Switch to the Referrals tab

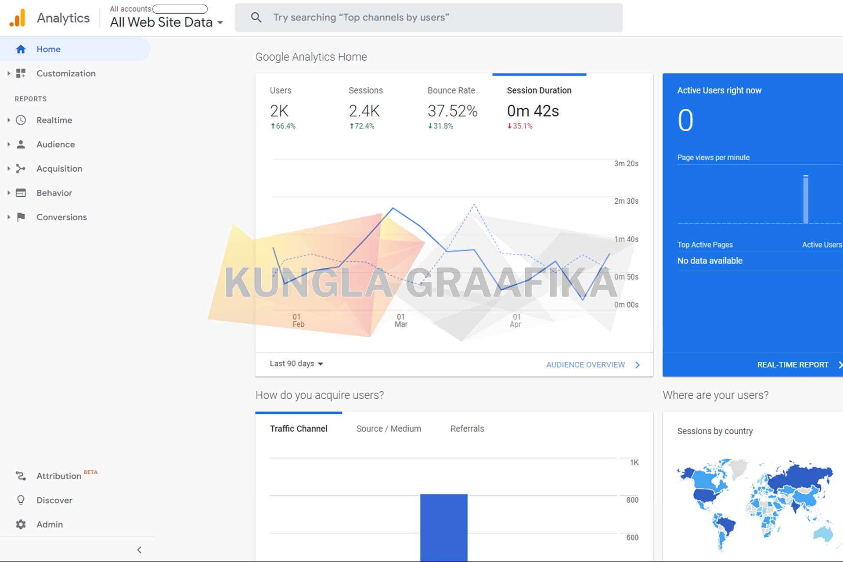(467, 429)
